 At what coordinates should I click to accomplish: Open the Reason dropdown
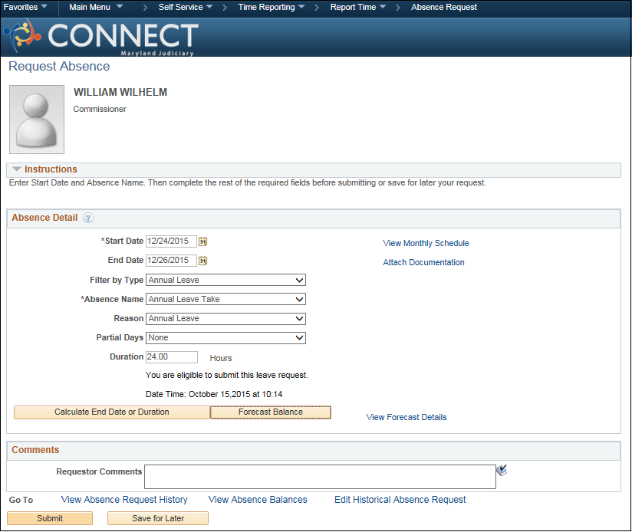225,319
